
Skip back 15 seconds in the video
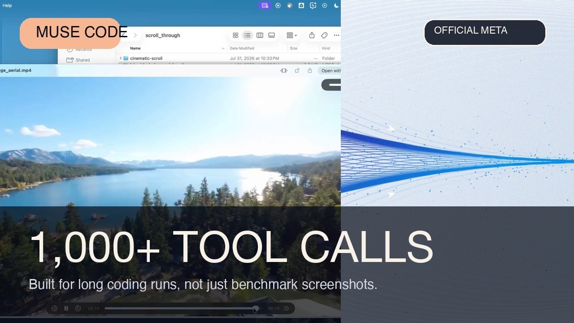click(x=54, y=308)
